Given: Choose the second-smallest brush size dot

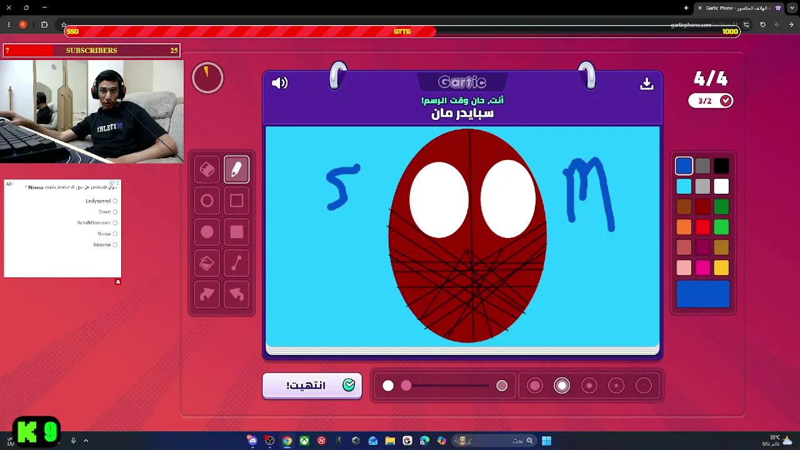Looking at the screenshot, I should 616,386.
